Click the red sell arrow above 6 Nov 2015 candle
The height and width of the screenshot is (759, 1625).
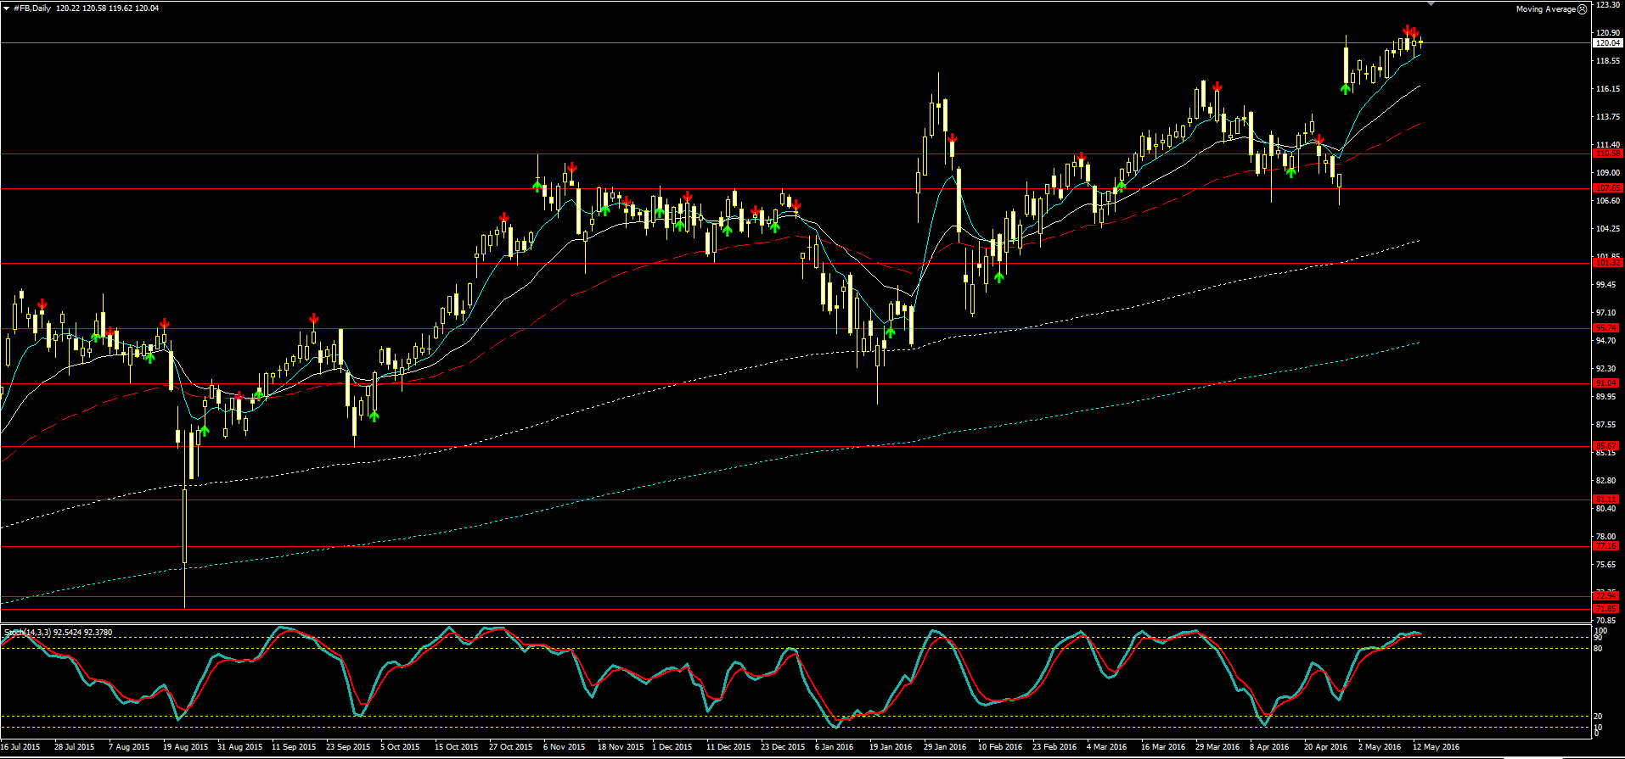click(572, 168)
